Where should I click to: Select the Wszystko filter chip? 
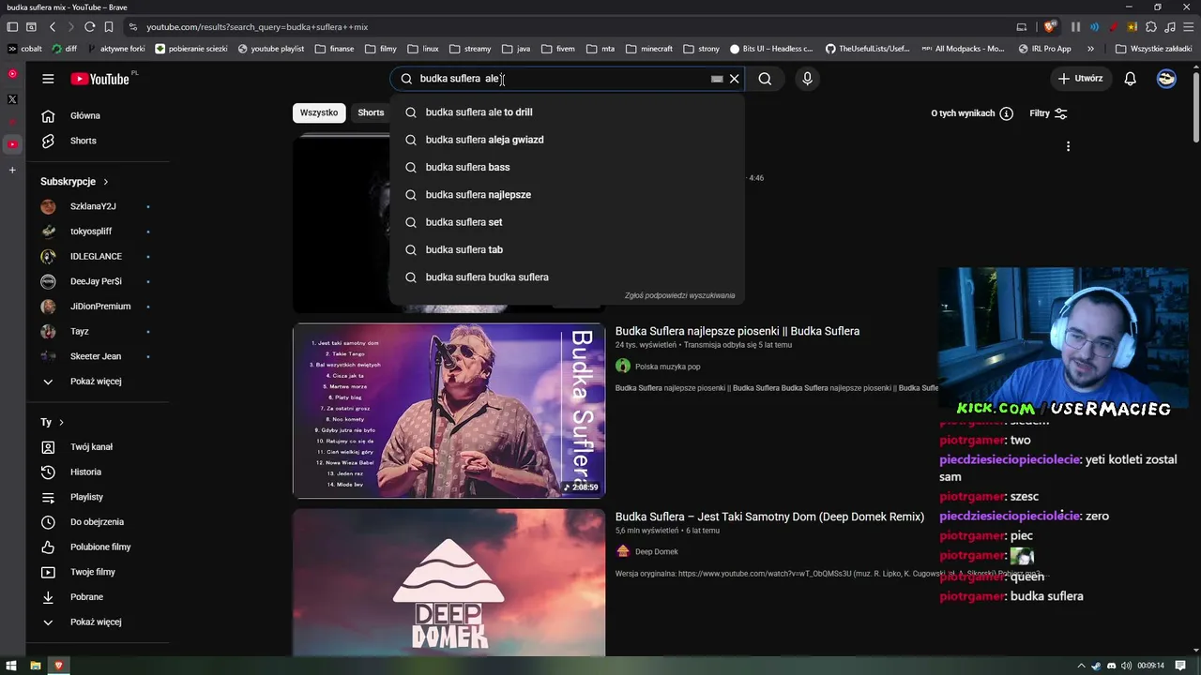(x=319, y=112)
